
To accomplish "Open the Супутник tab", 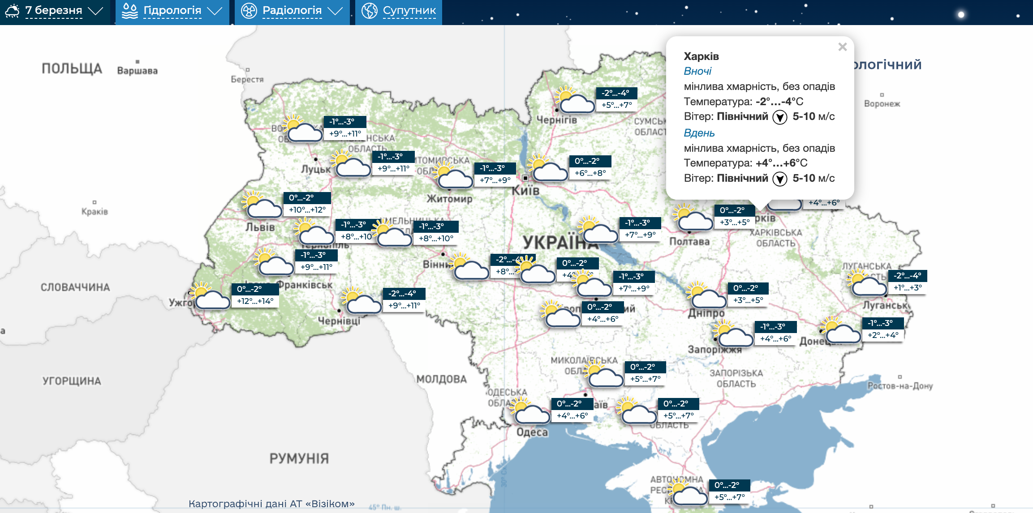I will pos(409,11).
